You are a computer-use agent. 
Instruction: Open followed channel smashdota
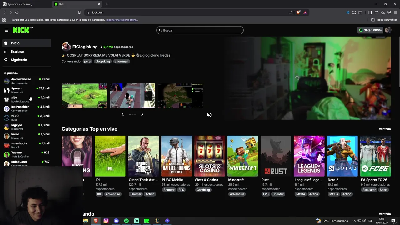tap(27, 145)
